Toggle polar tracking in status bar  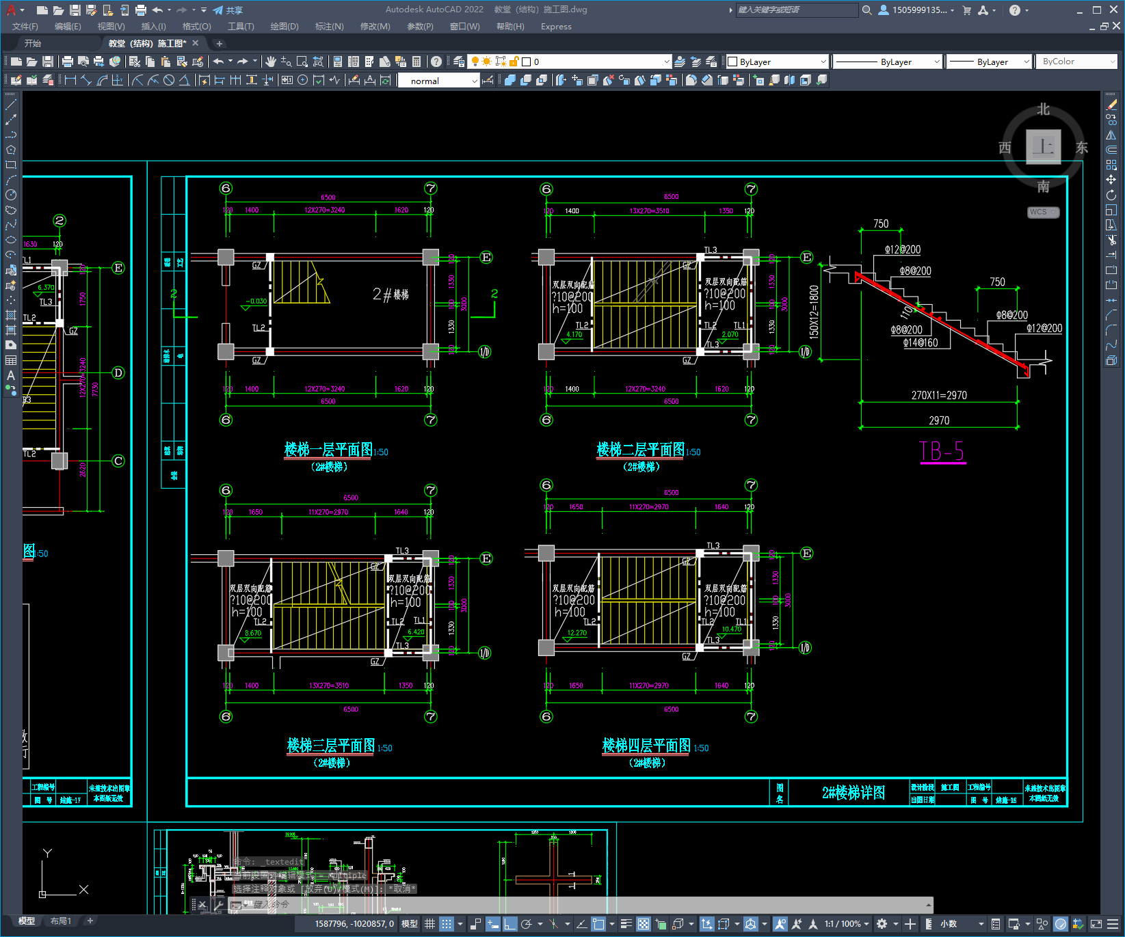[527, 924]
